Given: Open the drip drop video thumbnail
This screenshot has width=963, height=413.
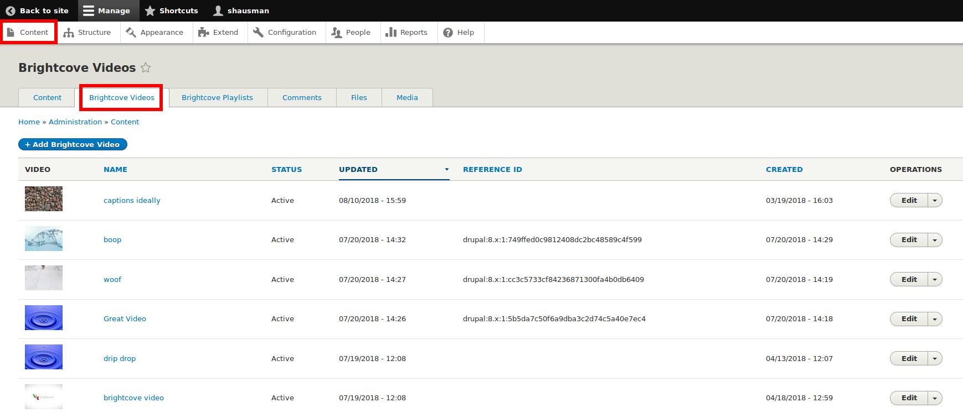Looking at the screenshot, I should tap(44, 357).
